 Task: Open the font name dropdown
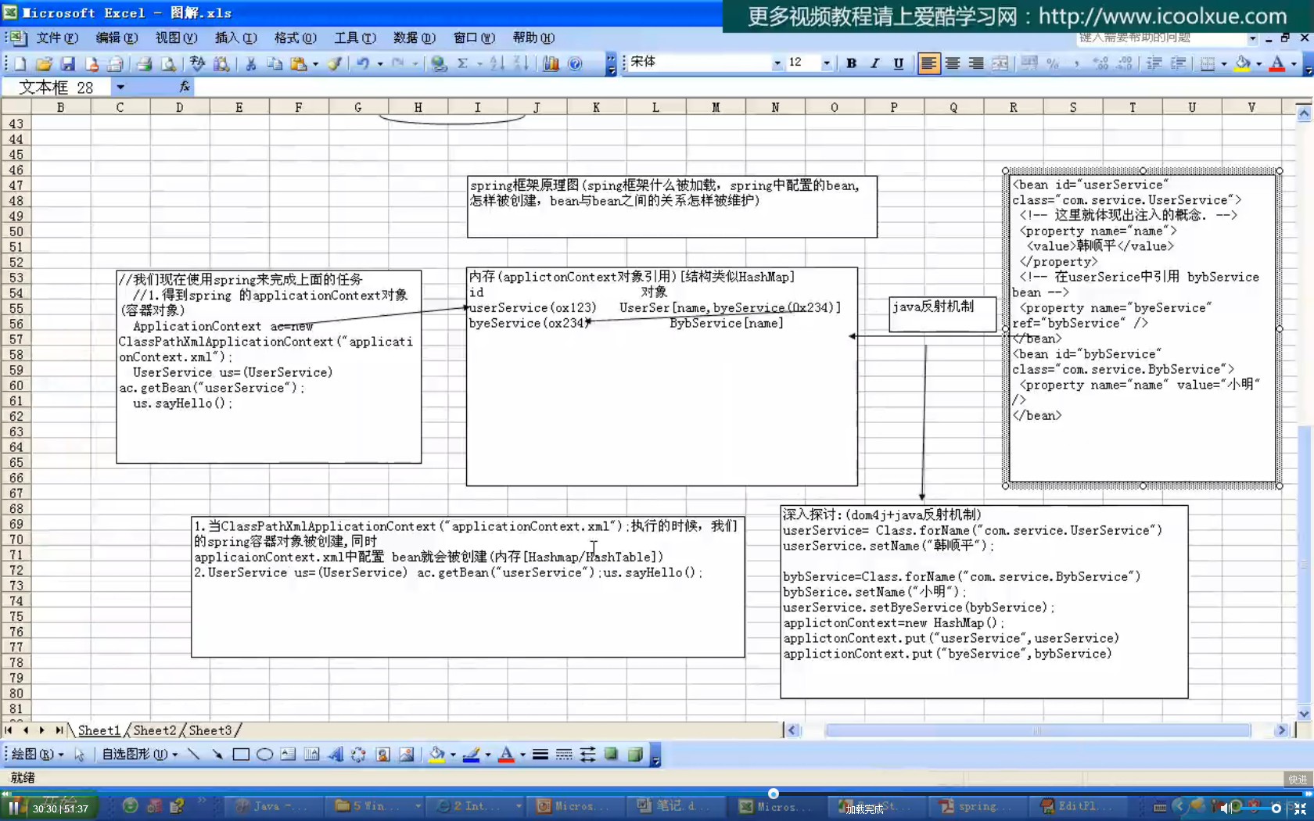pyautogui.click(x=777, y=63)
